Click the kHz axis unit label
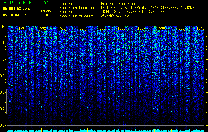This screenshot has height=132, width=208. (x=3, y=27)
